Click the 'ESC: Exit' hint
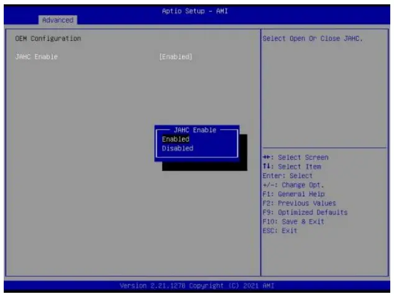This screenshot has height=294, width=394. (280, 231)
